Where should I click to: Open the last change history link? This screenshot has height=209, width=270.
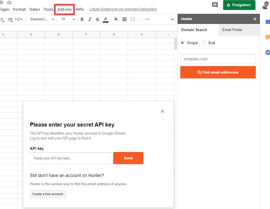pyautogui.click(x=123, y=9)
